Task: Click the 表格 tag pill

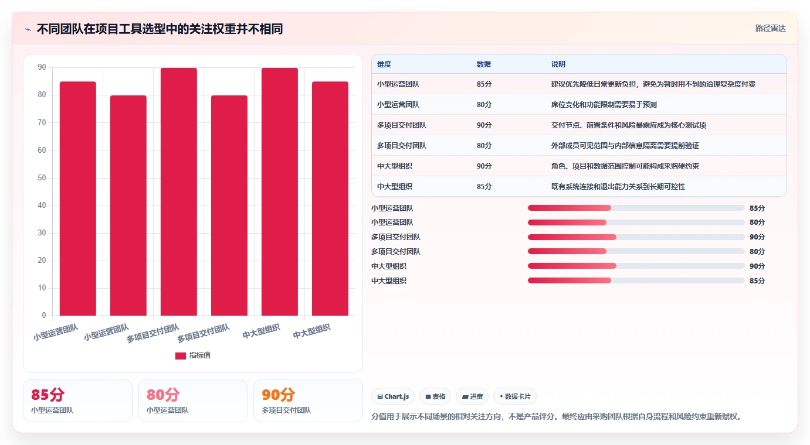Action: [x=435, y=396]
